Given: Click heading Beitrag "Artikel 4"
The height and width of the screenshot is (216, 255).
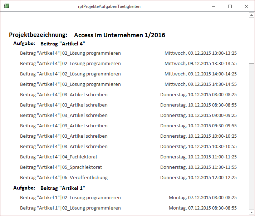Looking at the screenshot, I should coord(63,44).
